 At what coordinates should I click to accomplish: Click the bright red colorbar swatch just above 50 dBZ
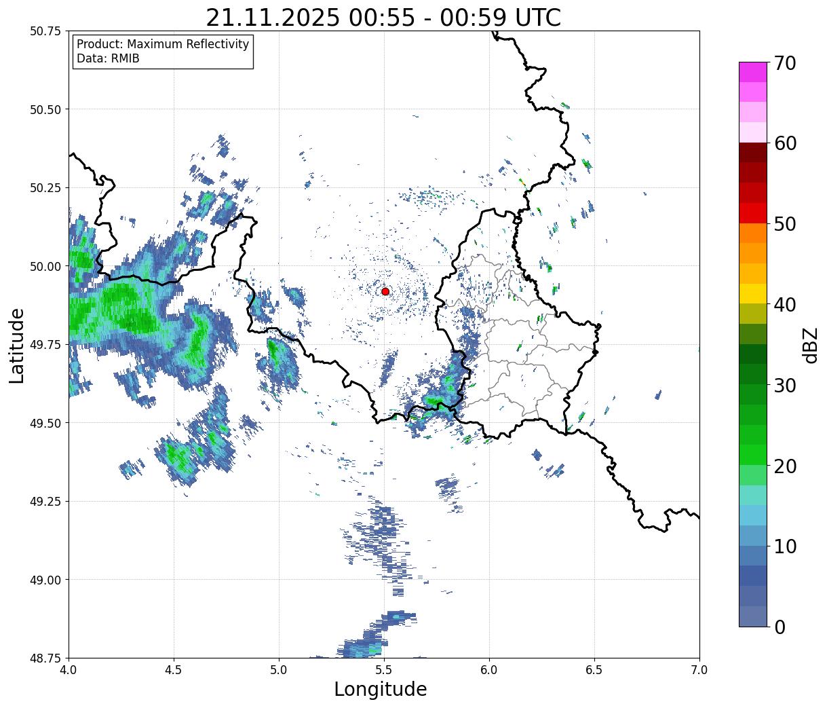pos(753,213)
